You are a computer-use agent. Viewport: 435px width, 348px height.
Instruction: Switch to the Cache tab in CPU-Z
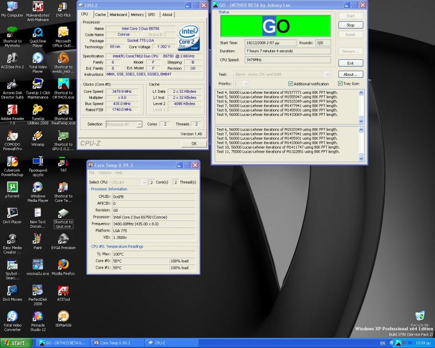[101, 15]
